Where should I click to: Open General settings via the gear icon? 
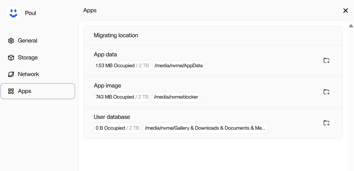point(11,41)
